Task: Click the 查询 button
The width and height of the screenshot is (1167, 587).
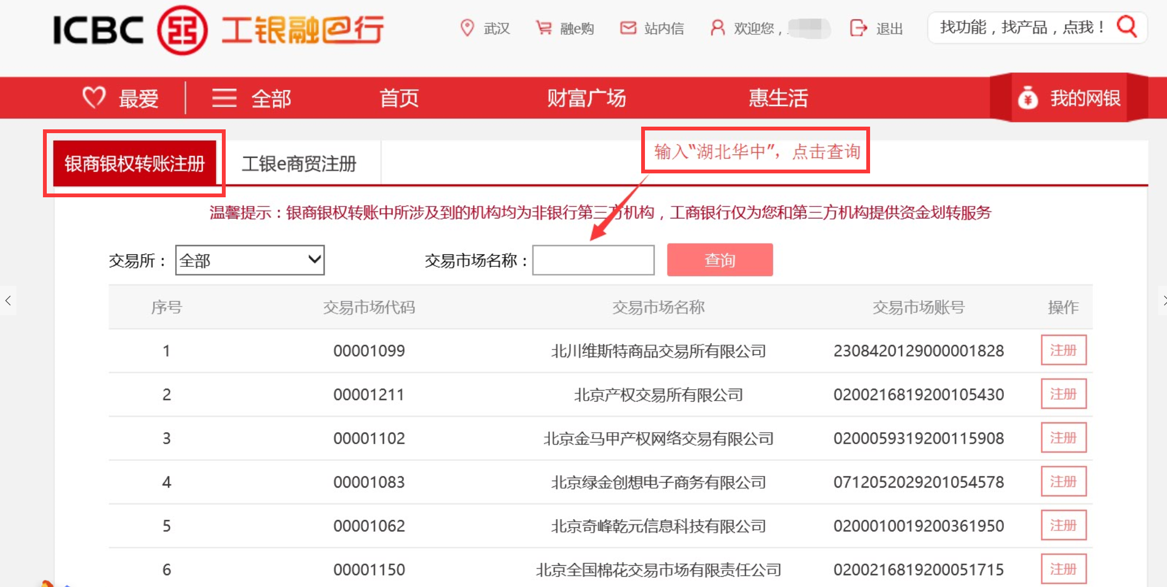Action: (720, 260)
